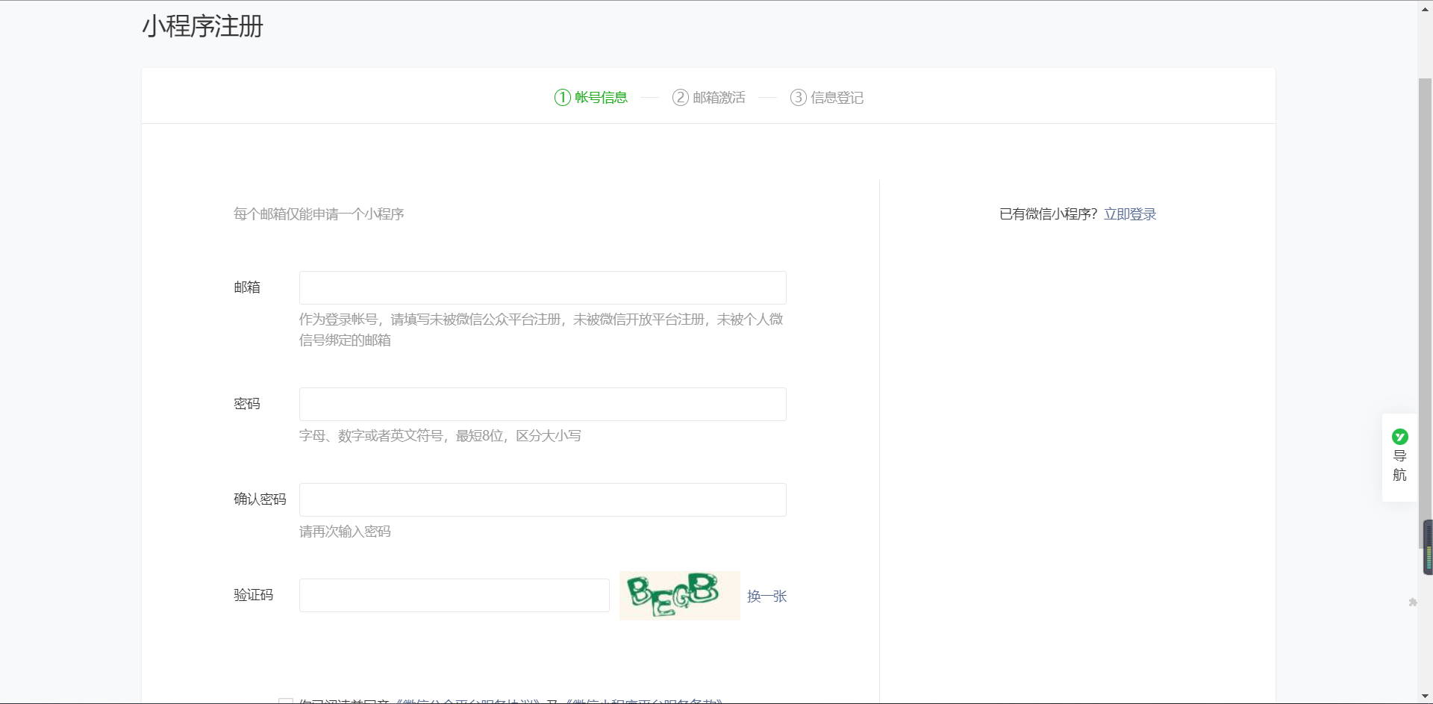Focus the 密码 password input field
Image resolution: width=1433 pixels, height=704 pixels.
click(x=543, y=404)
